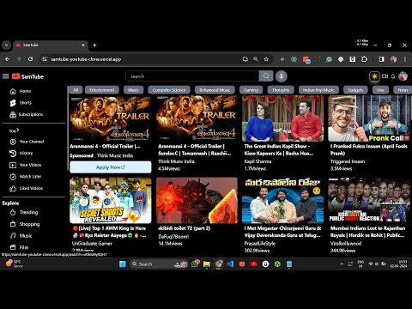Activate the voice search microphone
This screenshot has width=412, height=309.
click(x=282, y=76)
